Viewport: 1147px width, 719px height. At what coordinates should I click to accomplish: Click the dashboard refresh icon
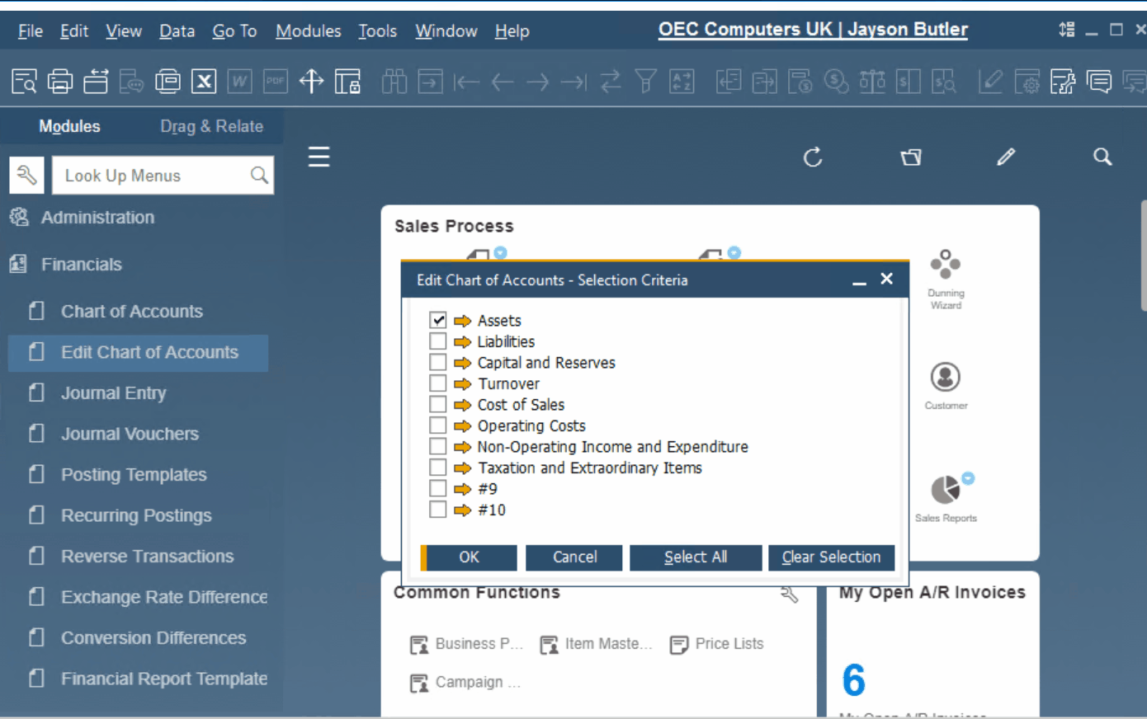click(813, 157)
